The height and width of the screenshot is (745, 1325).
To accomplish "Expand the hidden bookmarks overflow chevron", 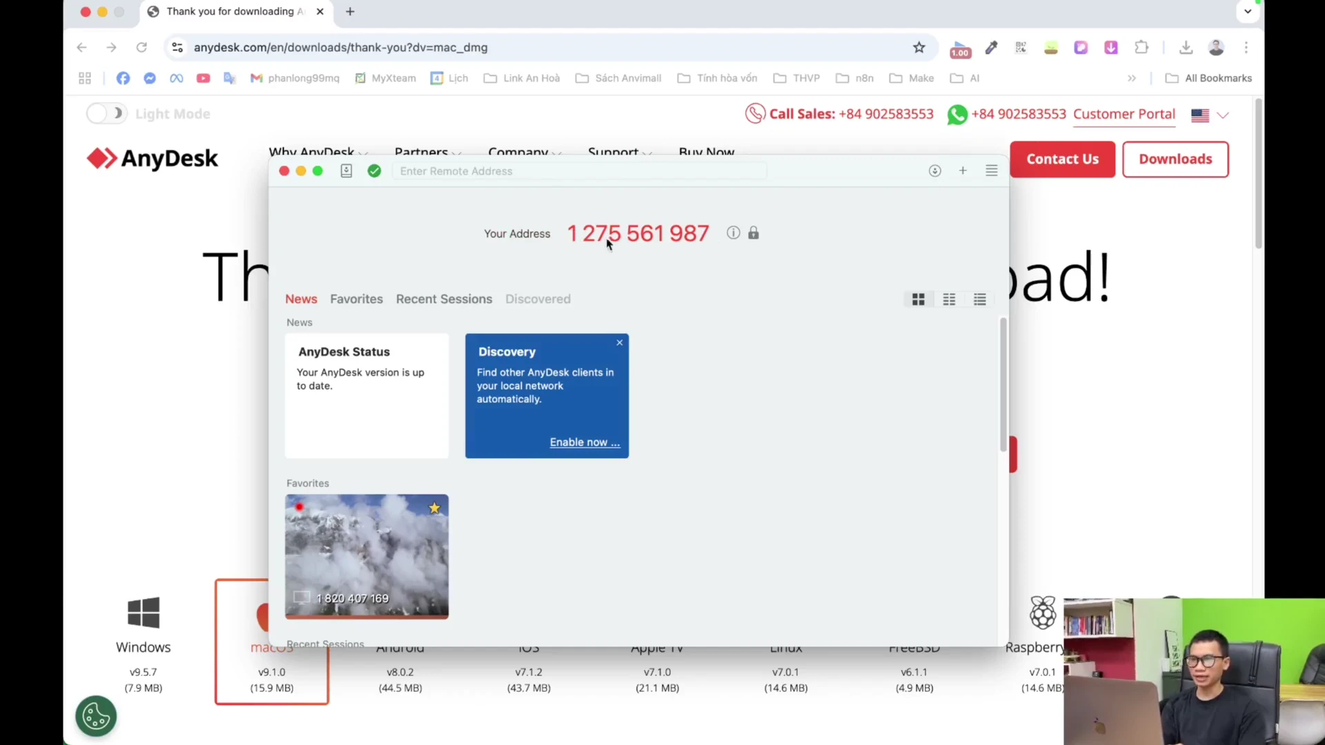I will (1132, 78).
